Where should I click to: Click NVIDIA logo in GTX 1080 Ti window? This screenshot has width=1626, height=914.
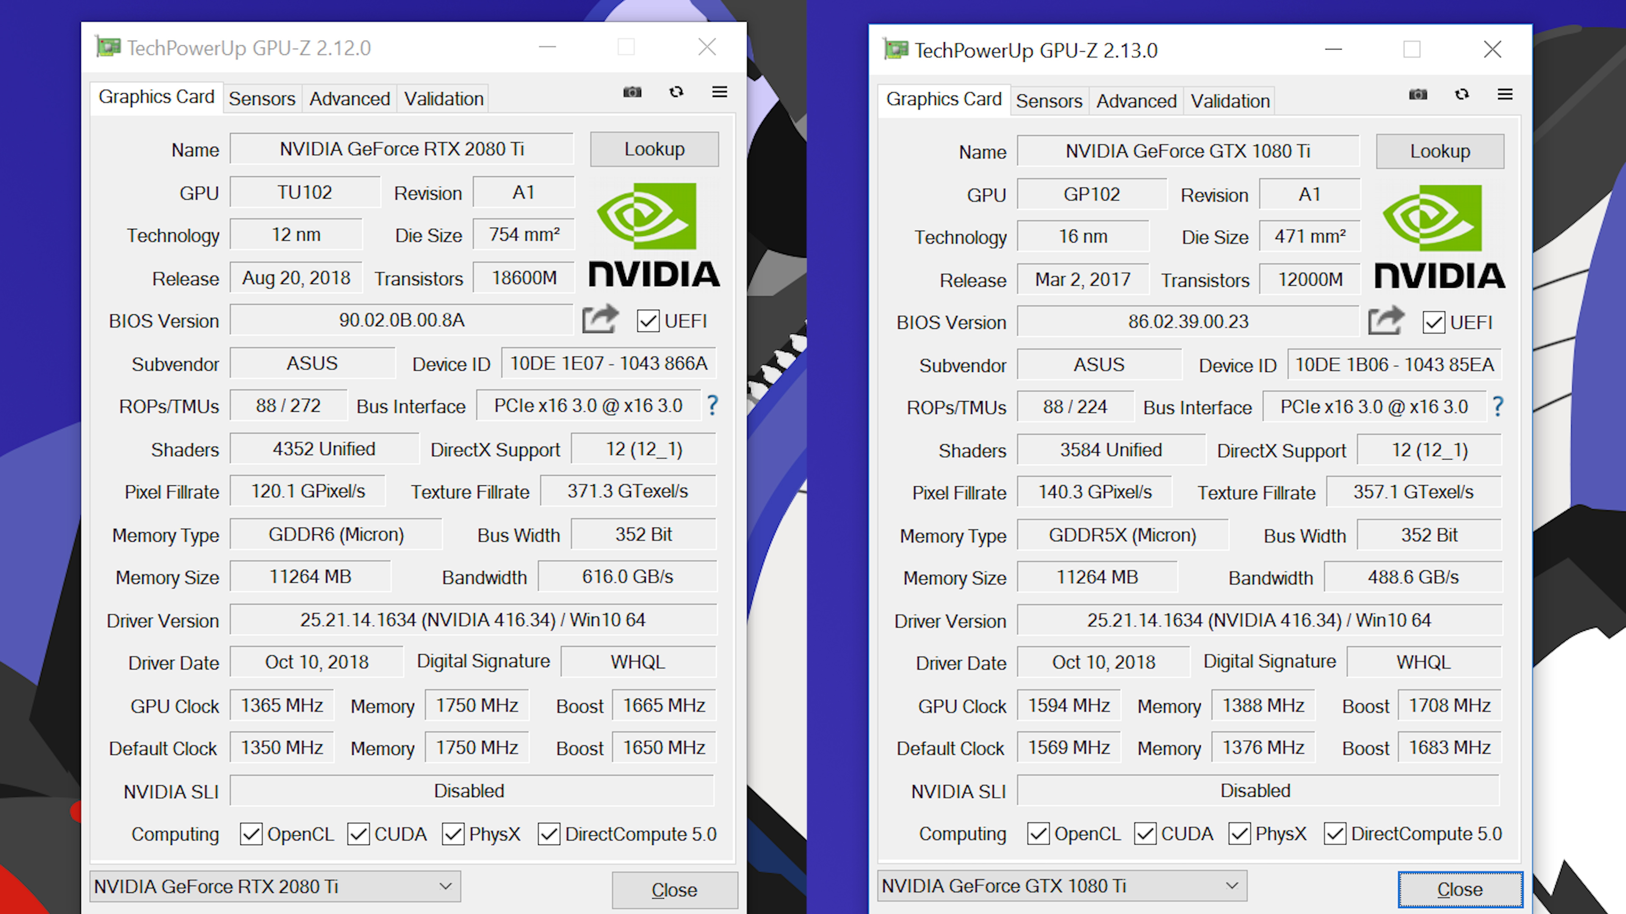[x=1440, y=237]
